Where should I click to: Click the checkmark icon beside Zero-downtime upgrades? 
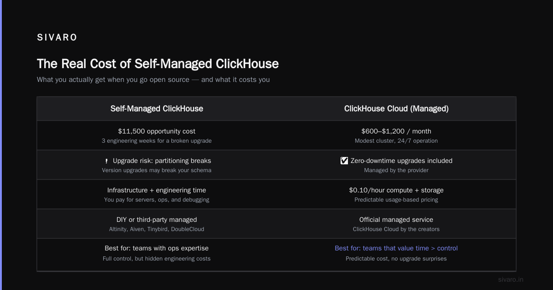[344, 161]
